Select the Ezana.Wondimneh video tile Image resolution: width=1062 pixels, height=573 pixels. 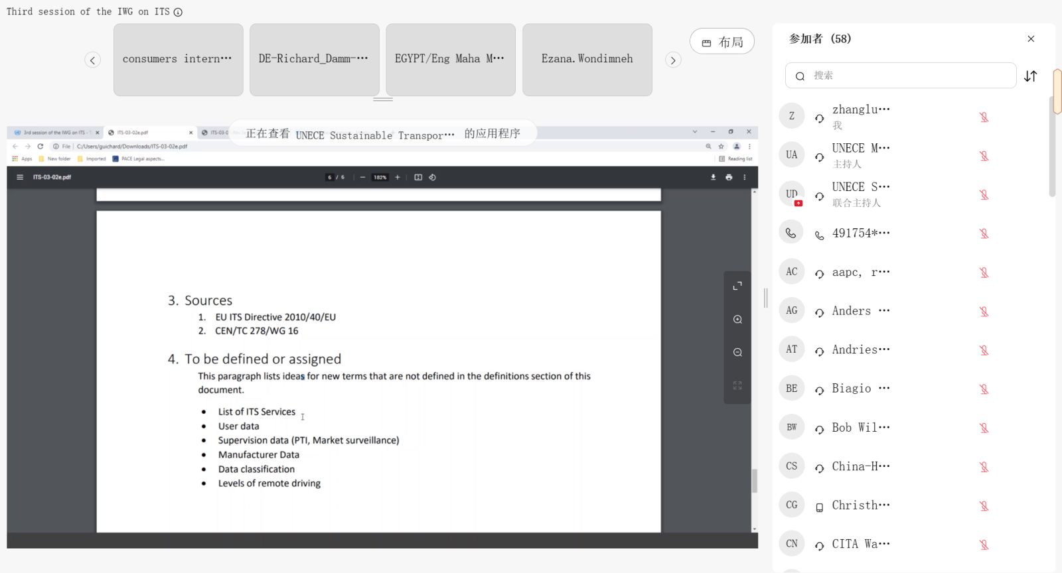(587, 60)
